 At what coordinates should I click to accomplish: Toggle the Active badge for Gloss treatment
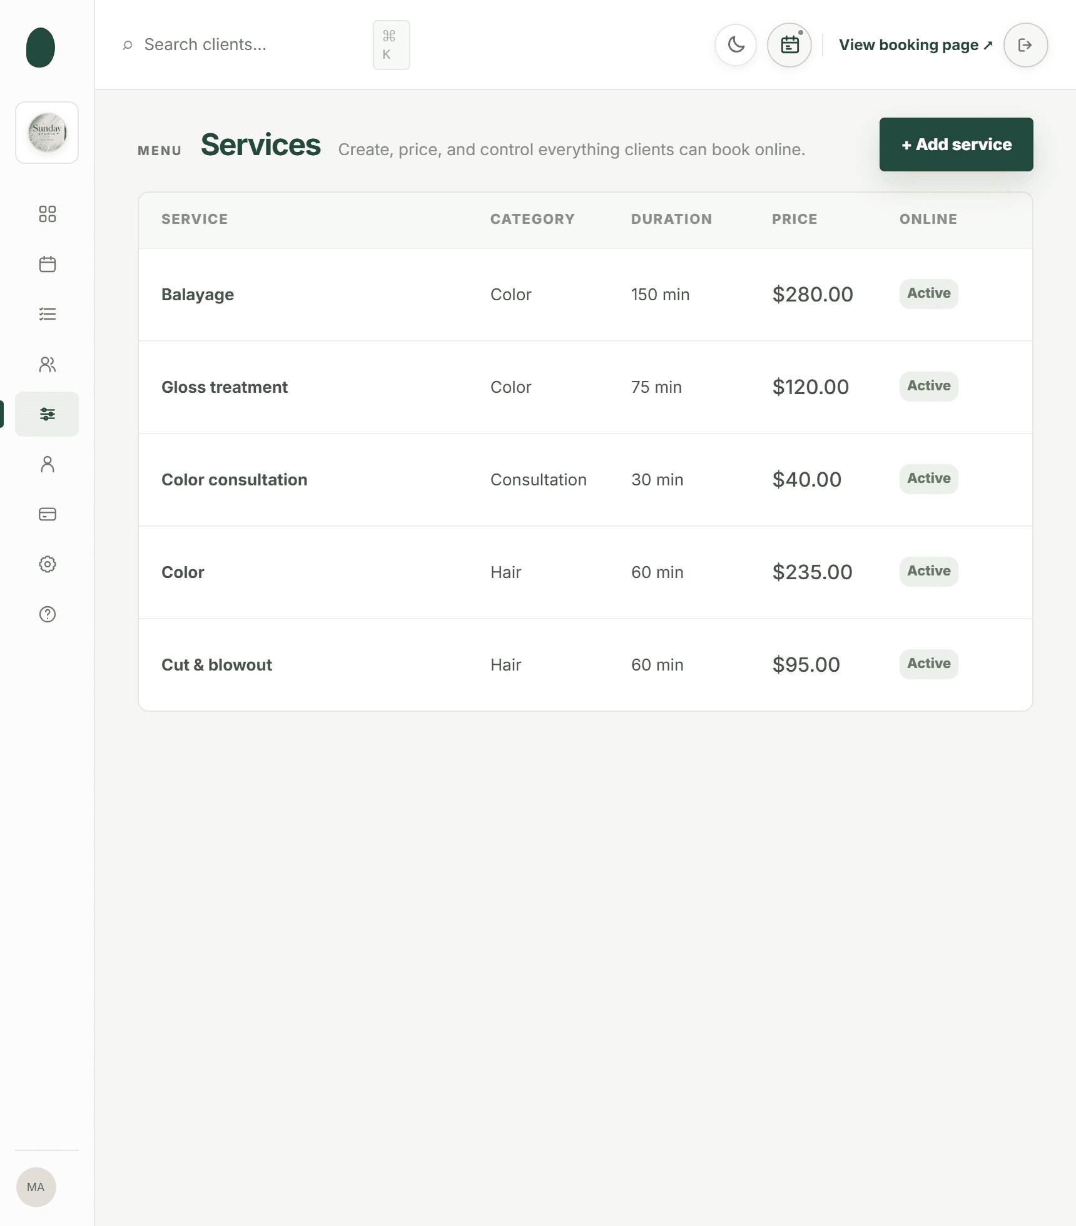[x=929, y=386]
